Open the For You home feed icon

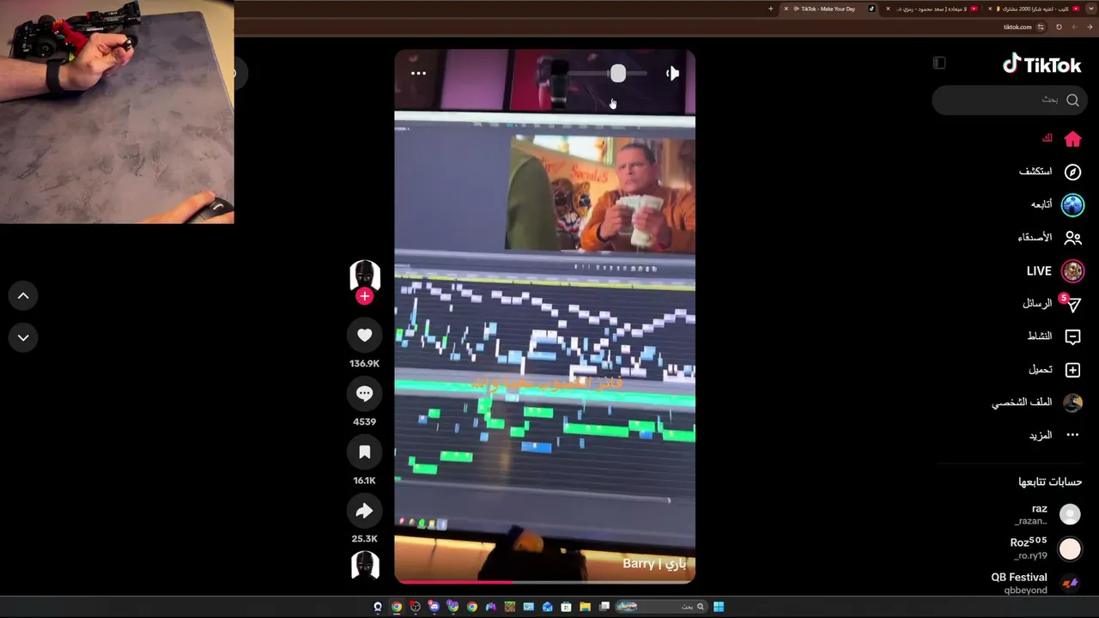(1072, 139)
